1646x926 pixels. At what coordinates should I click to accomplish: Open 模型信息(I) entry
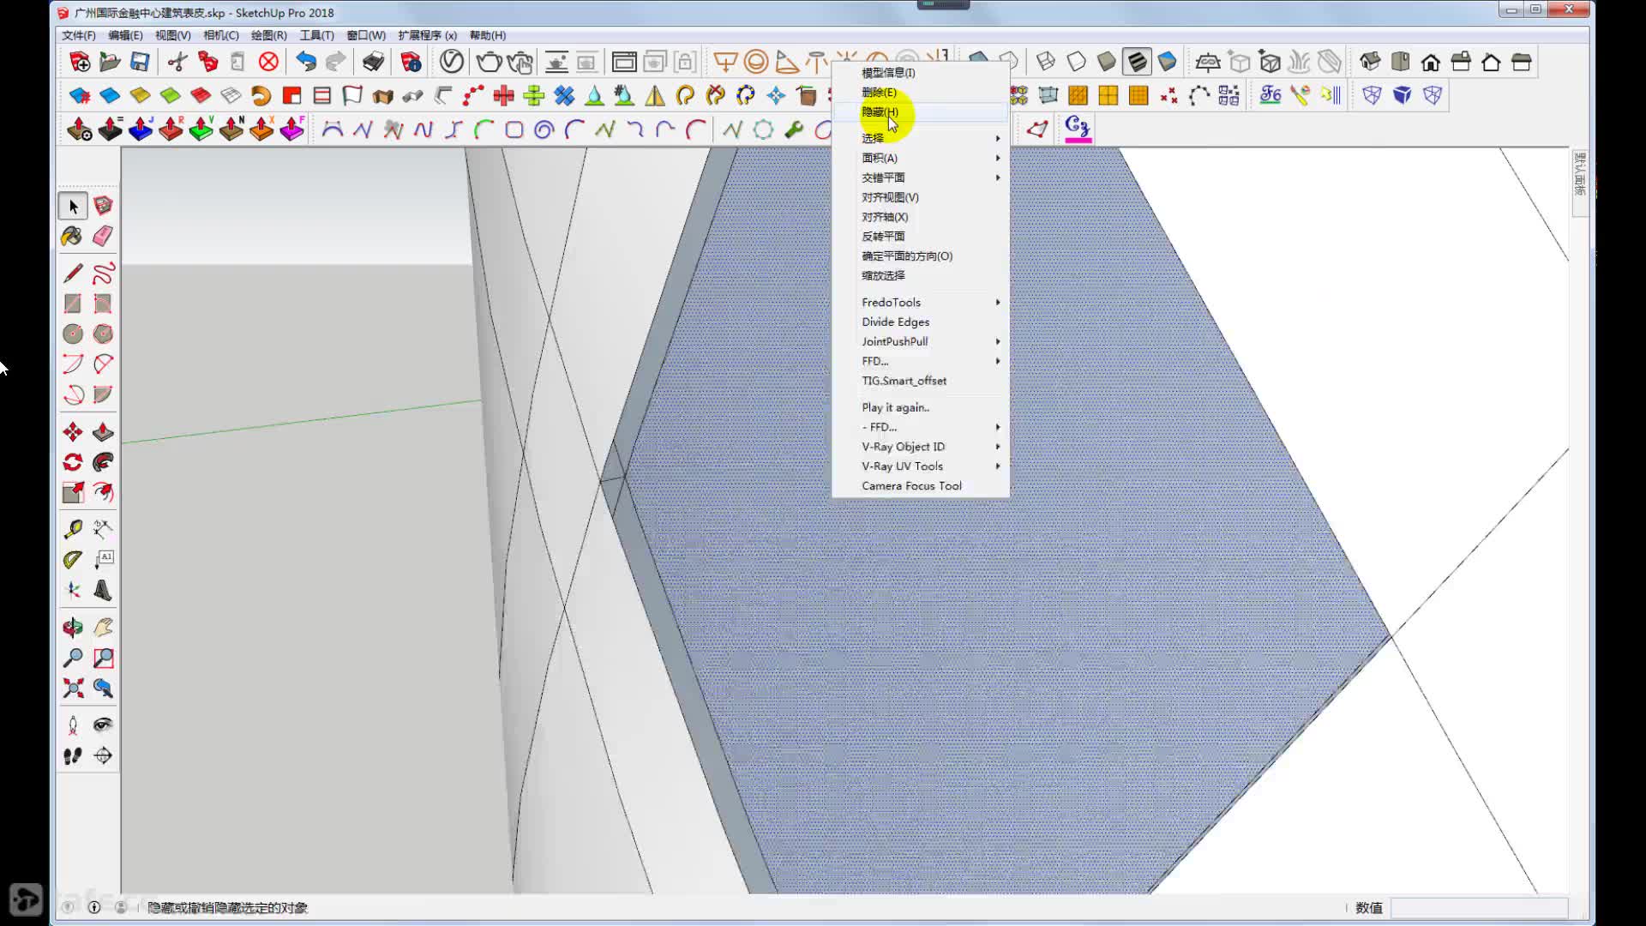pyautogui.click(x=922, y=73)
